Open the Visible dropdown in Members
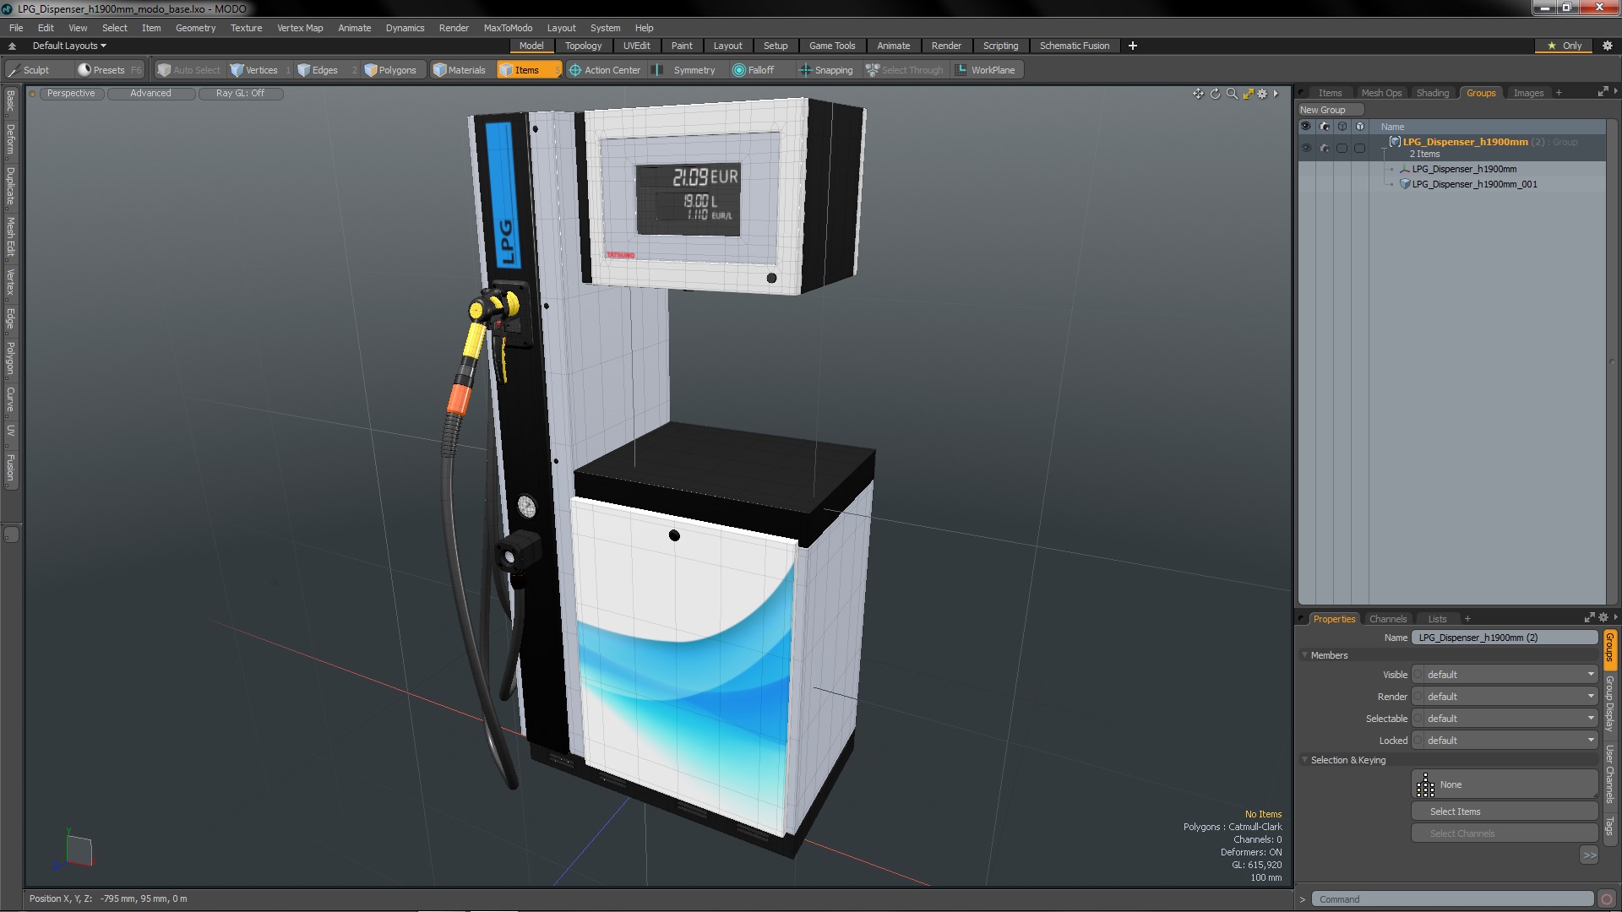This screenshot has height=912, width=1622. coord(1508,675)
